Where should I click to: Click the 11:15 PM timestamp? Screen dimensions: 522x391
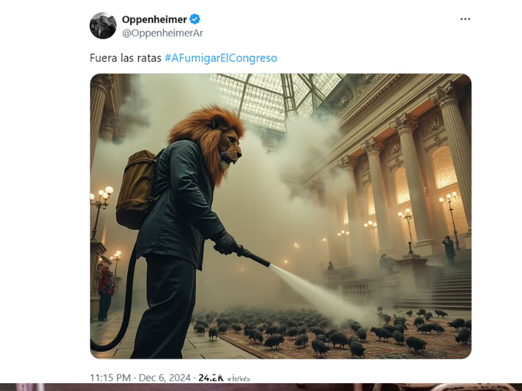point(110,378)
